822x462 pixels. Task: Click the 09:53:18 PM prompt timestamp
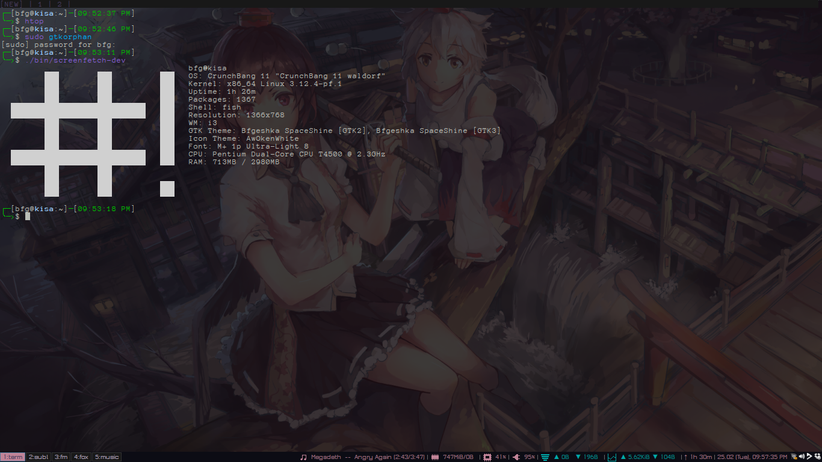coord(105,209)
